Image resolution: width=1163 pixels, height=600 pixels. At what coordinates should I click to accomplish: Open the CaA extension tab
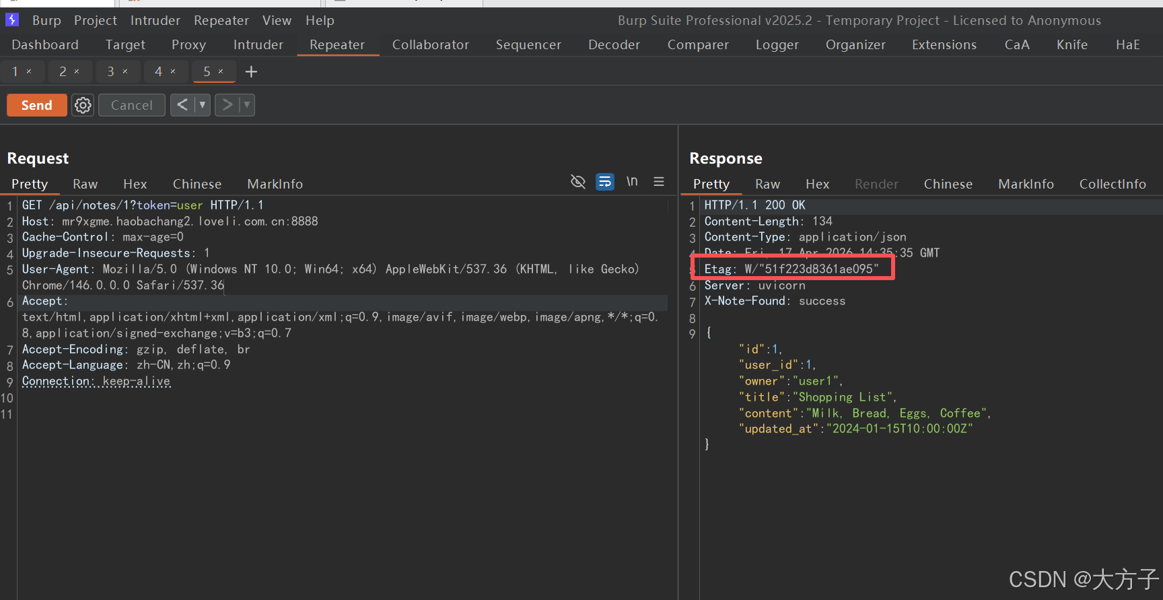[1017, 44]
